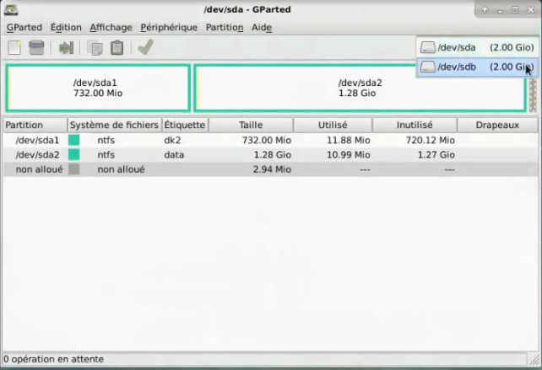Select /dev/sda in the device dropdown list
The width and height of the screenshot is (542, 370).
(x=476, y=48)
